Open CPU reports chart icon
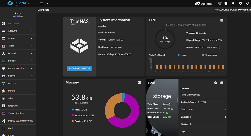This screenshot has height=136, width=251. coord(222,20)
